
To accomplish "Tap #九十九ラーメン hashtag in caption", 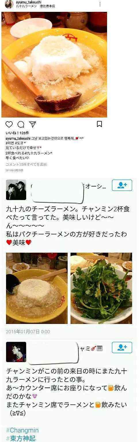I will 37,153.
